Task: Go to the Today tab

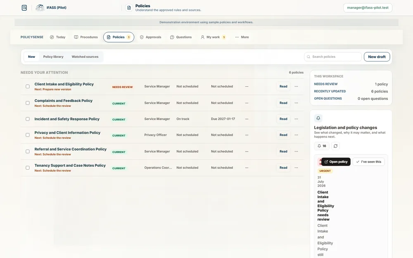Action: tap(57, 37)
